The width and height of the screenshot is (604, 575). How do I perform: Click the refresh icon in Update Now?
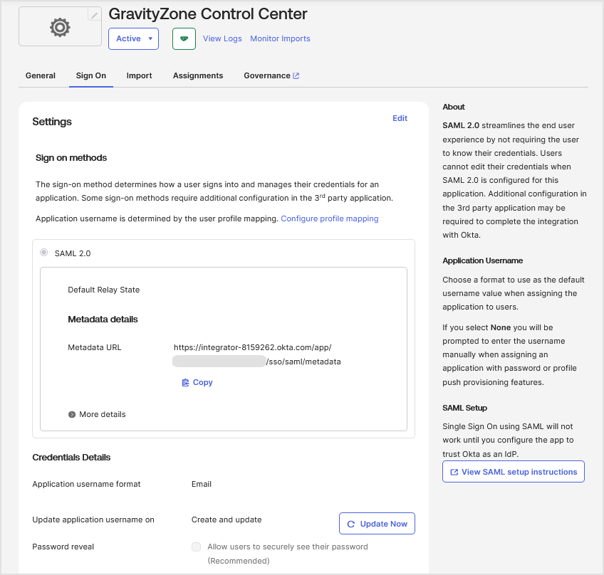coord(351,524)
